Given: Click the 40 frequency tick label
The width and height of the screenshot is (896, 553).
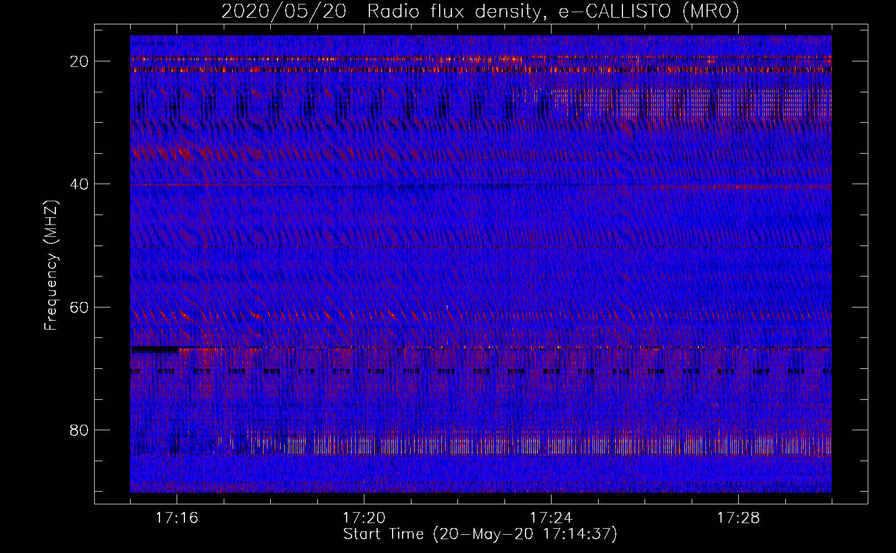Looking at the screenshot, I should coord(80,184).
